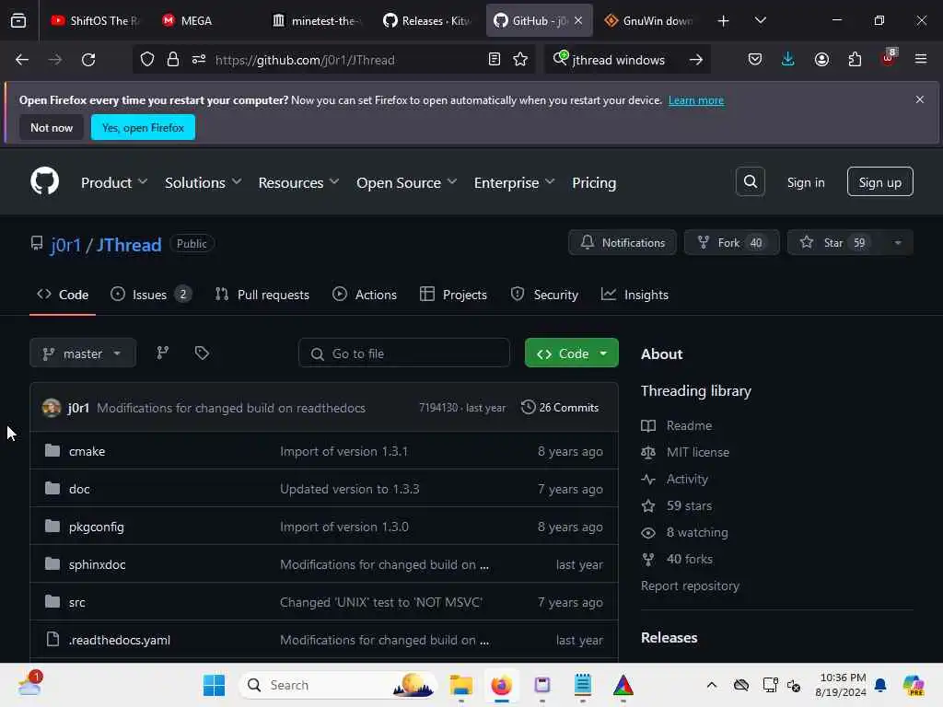Open the Star lists dropdown arrow

click(x=897, y=243)
